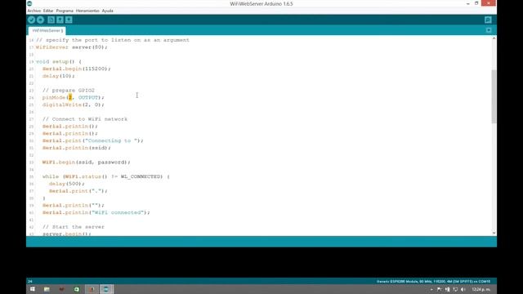This screenshot has width=523, height=294.
Task: Click WL_CONNECTED in the while condition
Action: pyautogui.click(x=141, y=176)
